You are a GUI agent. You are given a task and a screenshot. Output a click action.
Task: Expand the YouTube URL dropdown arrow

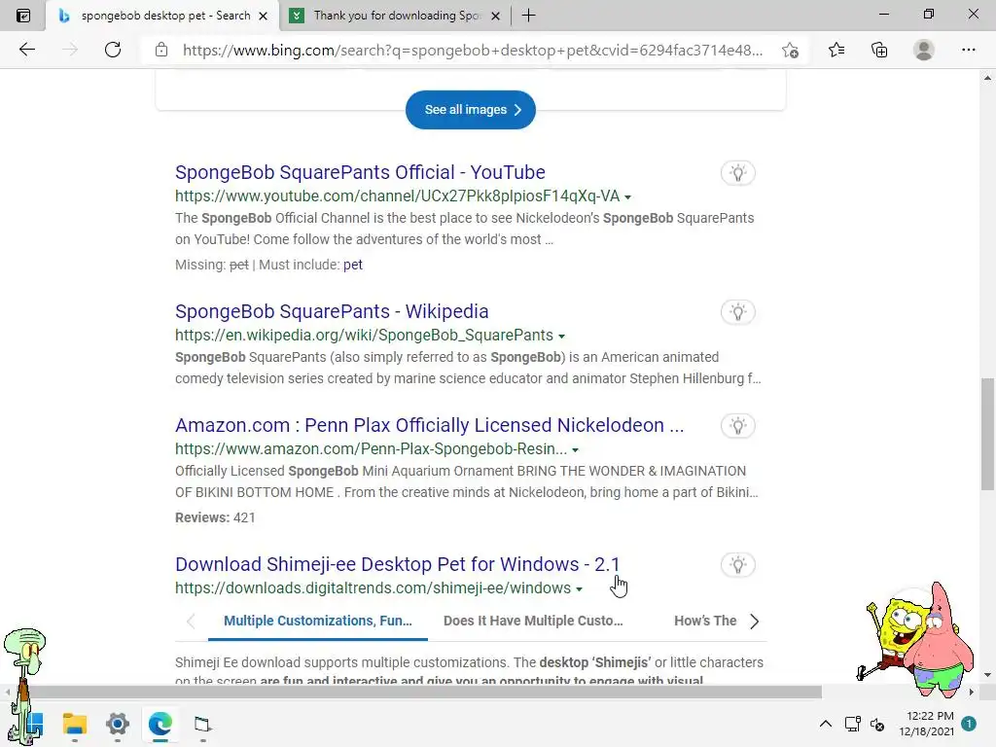627,196
